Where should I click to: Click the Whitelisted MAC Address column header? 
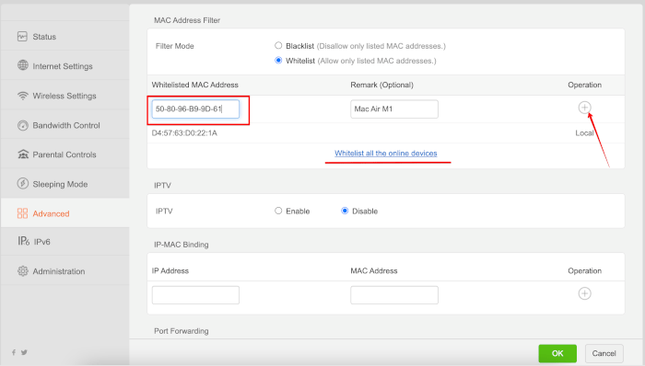click(195, 85)
